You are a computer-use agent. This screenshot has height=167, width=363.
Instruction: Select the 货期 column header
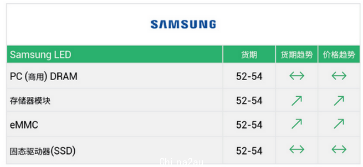(249, 55)
